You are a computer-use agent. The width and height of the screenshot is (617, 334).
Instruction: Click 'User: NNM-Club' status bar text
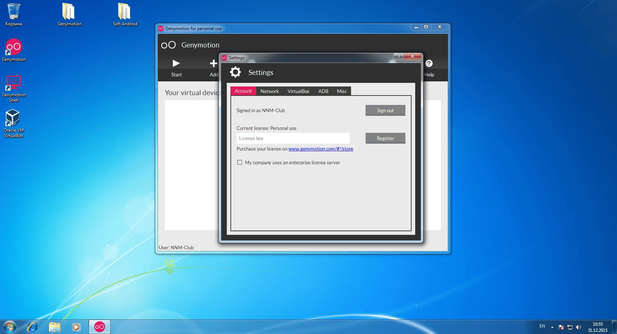coord(176,248)
